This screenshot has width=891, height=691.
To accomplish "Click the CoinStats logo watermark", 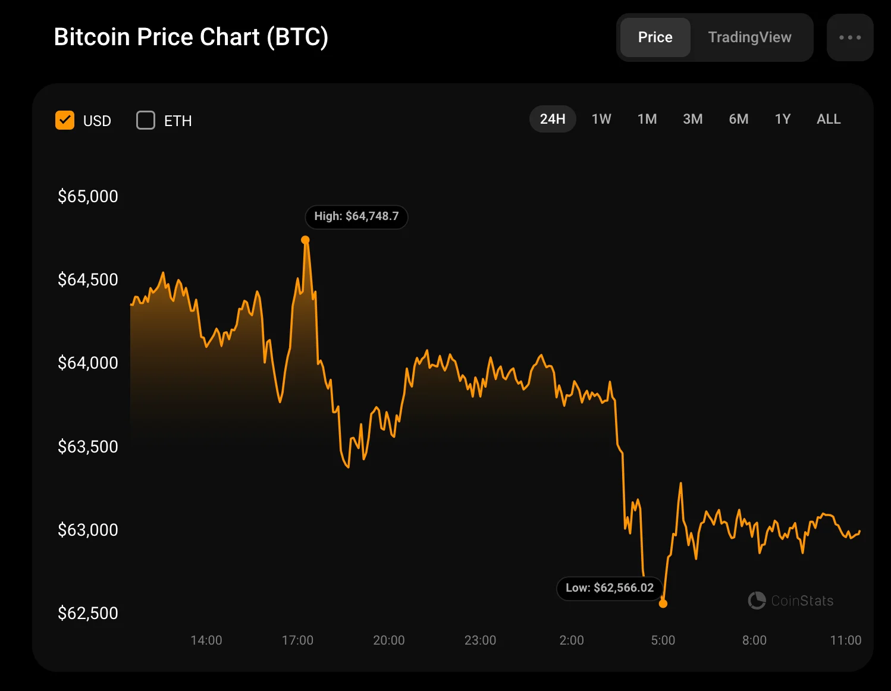I will coord(790,601).
